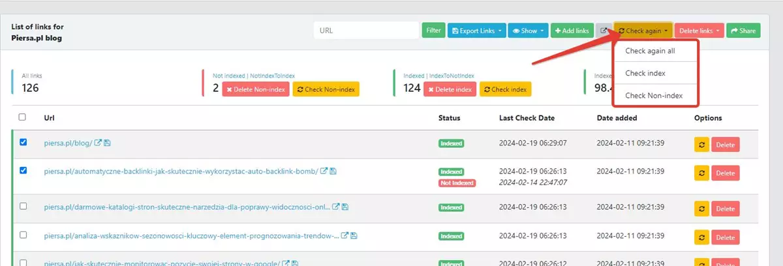The height and width of the screenshot is (266, 783).
Task: Click the Status column header
Action: coord(449,118)
